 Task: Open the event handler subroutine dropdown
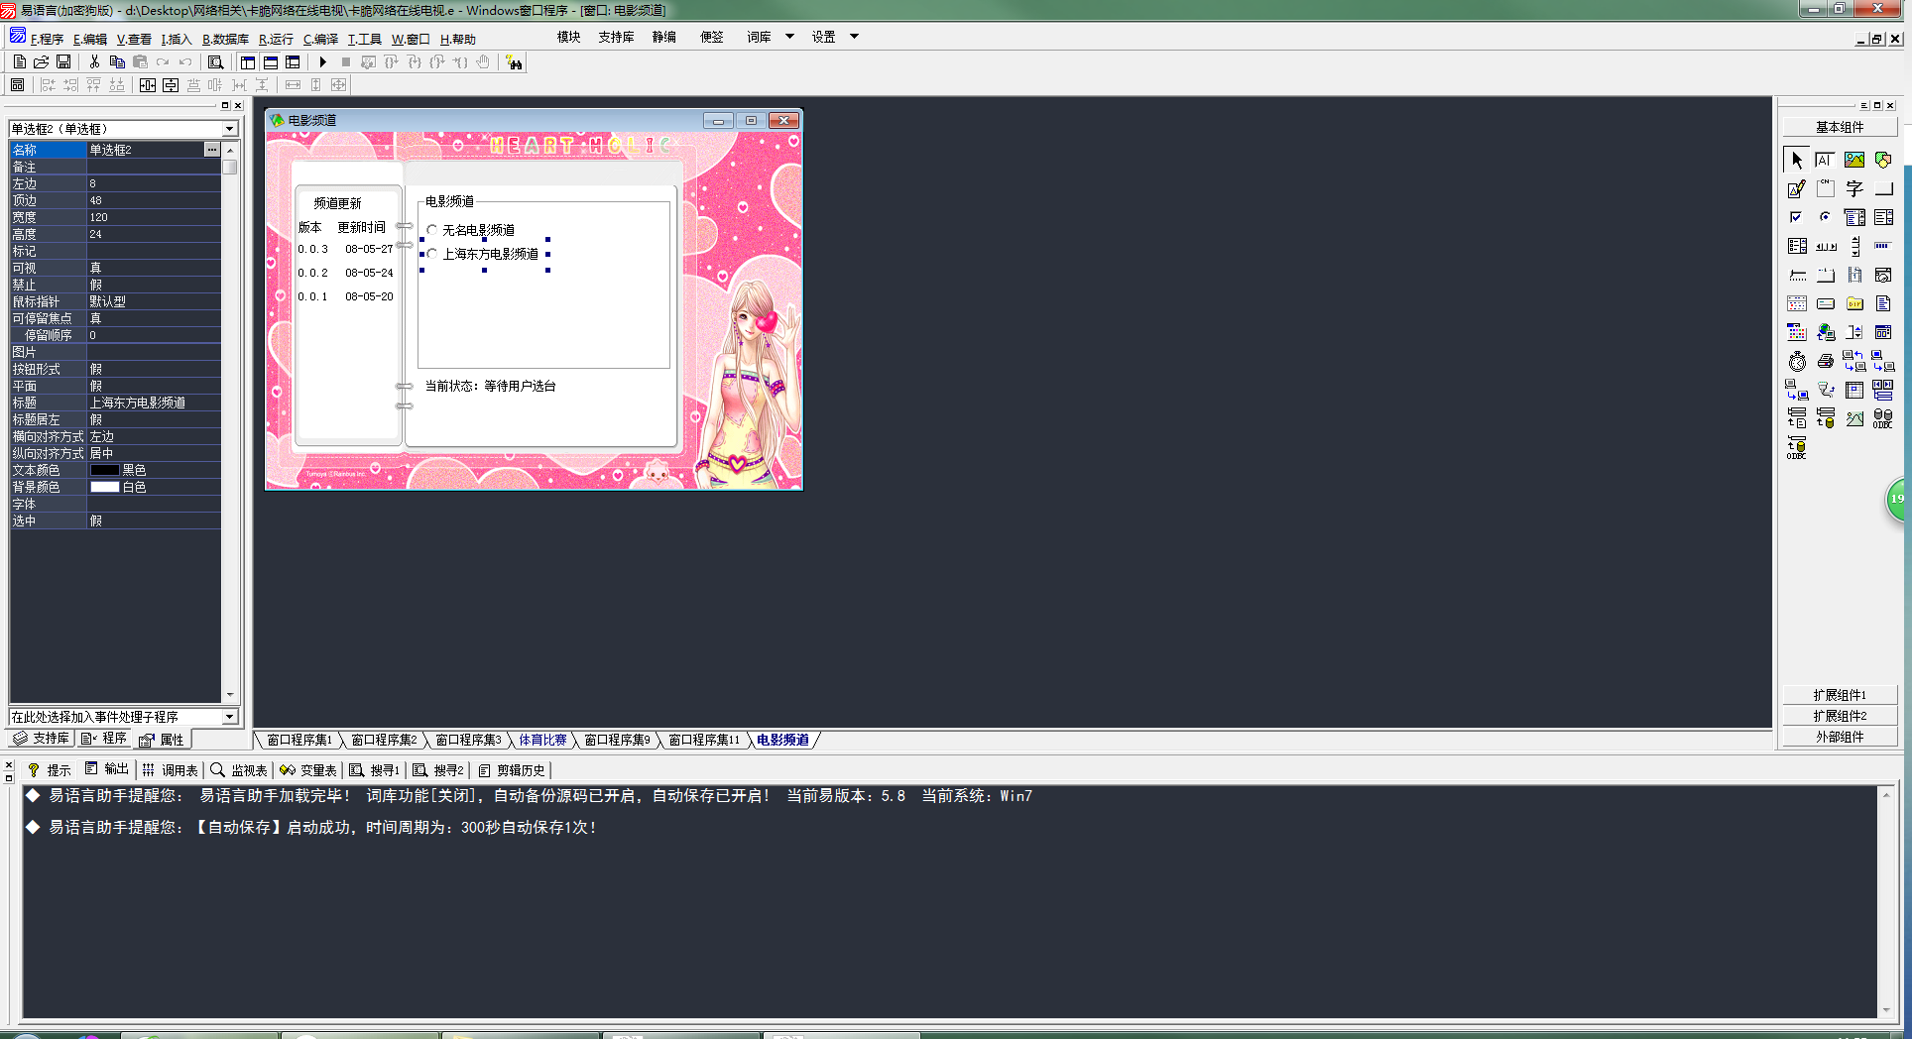(229, 717)
